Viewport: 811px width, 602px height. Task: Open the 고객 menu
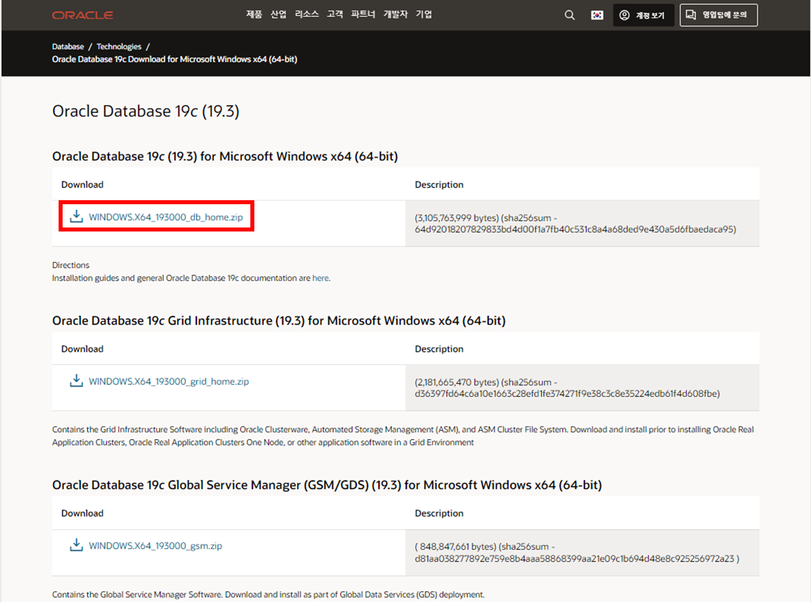pyautogui.click(x=335, y=14)
